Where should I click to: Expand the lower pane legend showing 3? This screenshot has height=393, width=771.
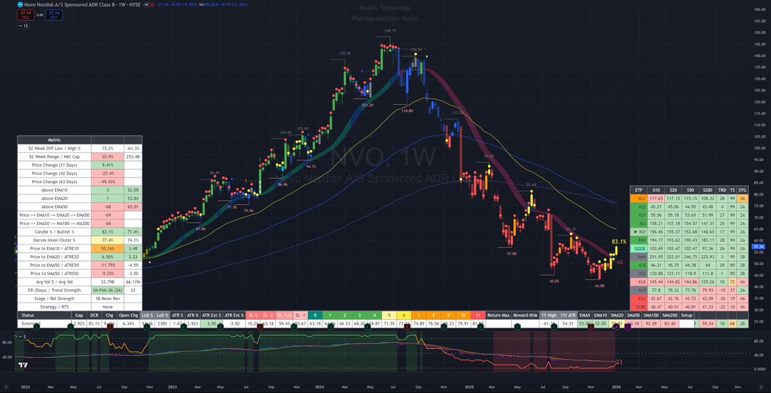pyautogui.click(x=21, y=336)
